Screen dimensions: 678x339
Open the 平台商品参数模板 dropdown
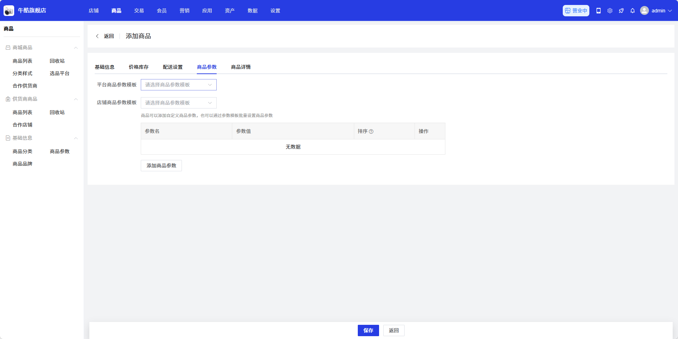tap(178, 85)
